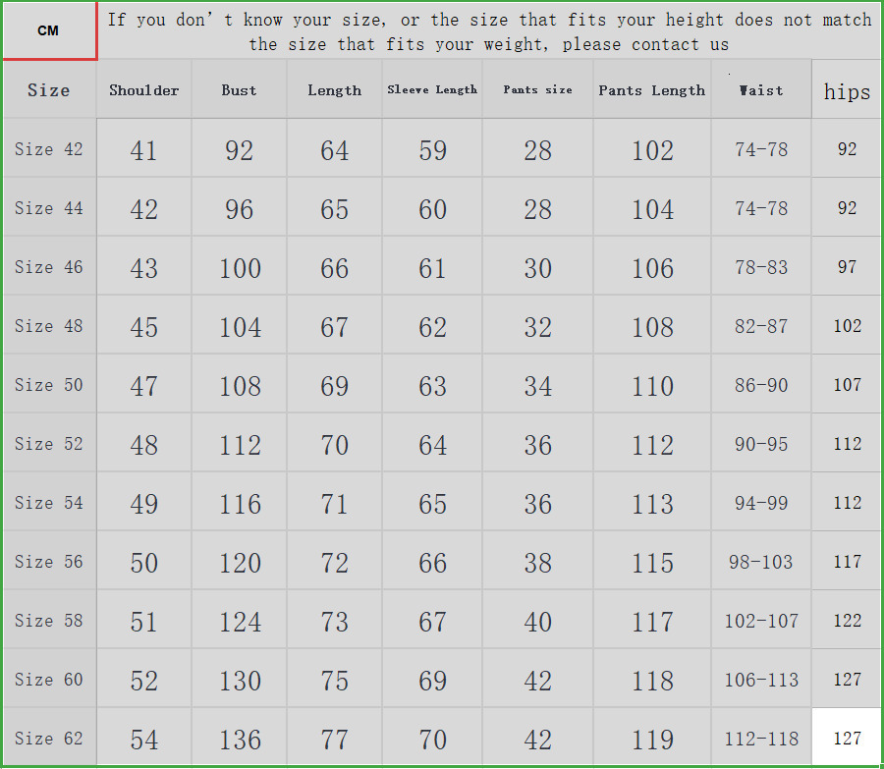Select the Bust column header
Image resolution: width=884 pixels, height=769 pixels.
pyautogui.click(x=239, y=90)
